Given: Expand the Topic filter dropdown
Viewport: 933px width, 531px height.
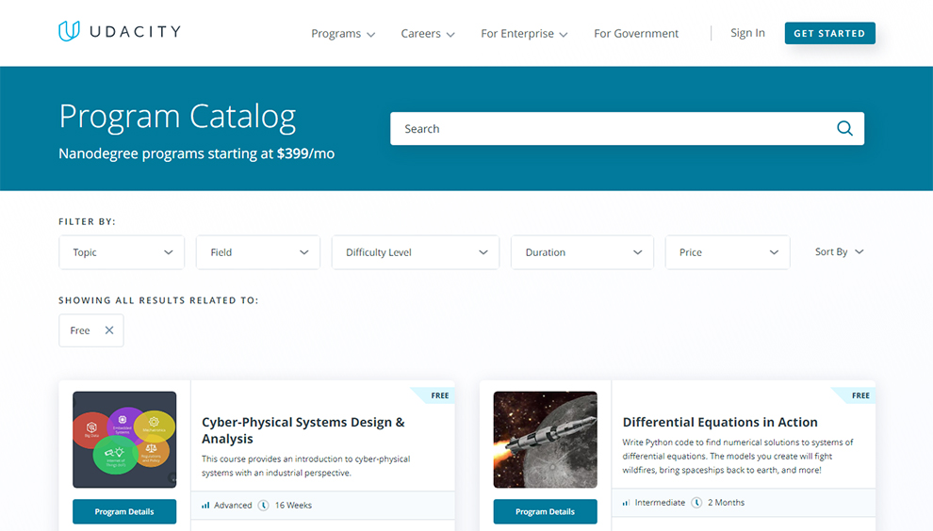Looking at the screenshot, I should [122, 252].
